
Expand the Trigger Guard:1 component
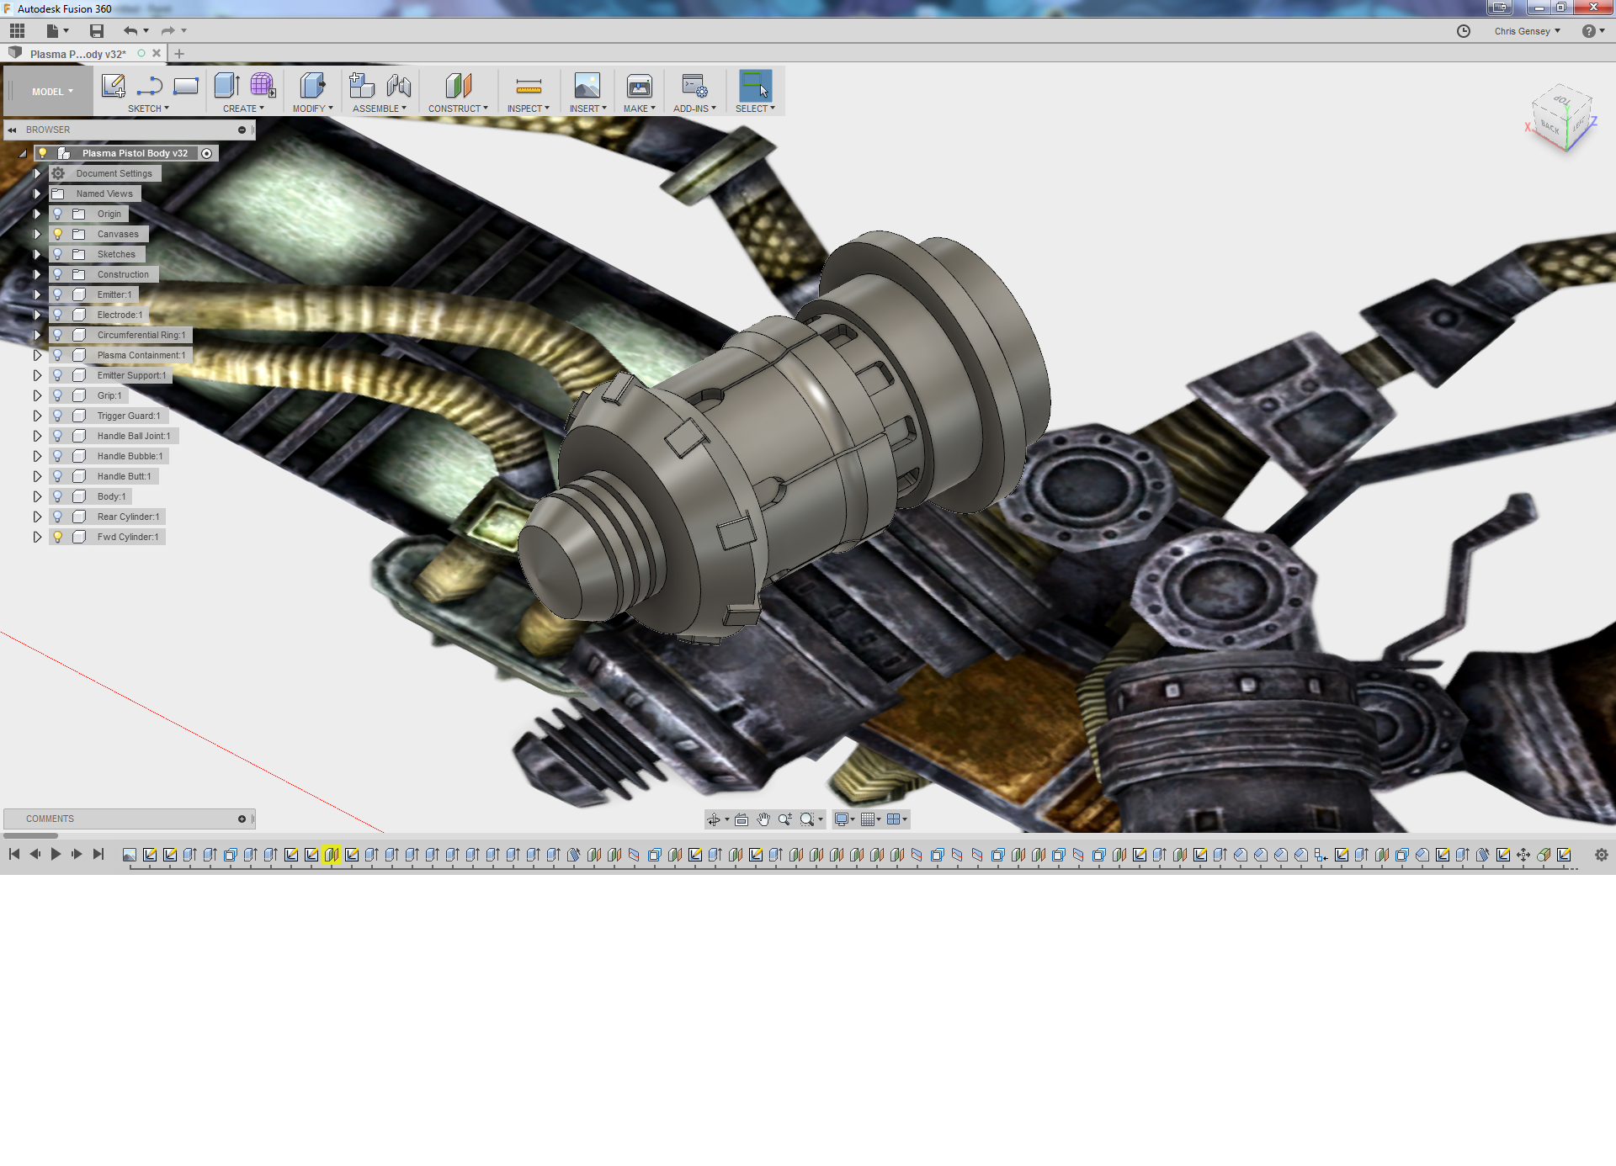pyautogui.click(x=37, y=416)
